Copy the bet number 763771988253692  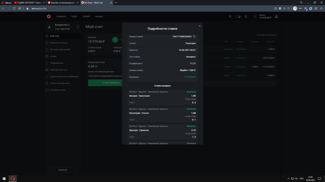[x=194, y=37]
